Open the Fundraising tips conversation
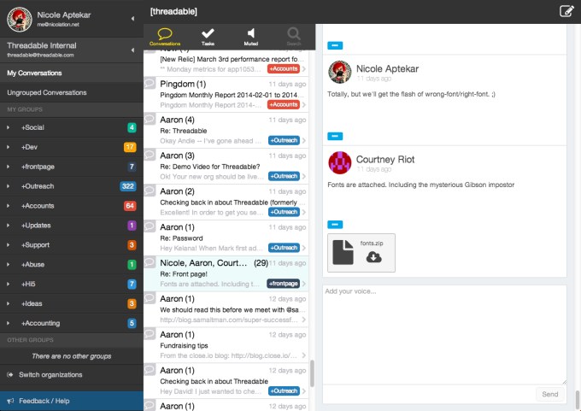This screenshot has height=411, width=581. tap(226, 345)
